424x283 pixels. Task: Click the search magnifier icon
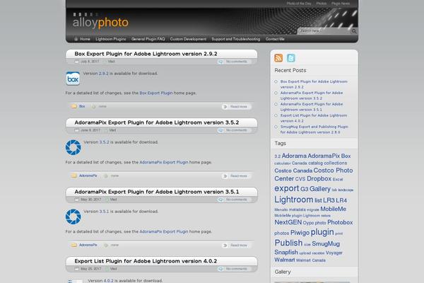point(354,31)
